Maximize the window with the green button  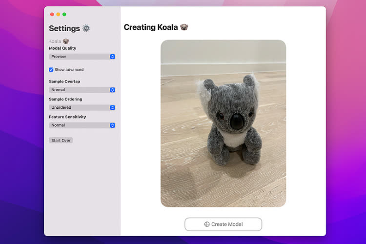click(x=64, y=15)
